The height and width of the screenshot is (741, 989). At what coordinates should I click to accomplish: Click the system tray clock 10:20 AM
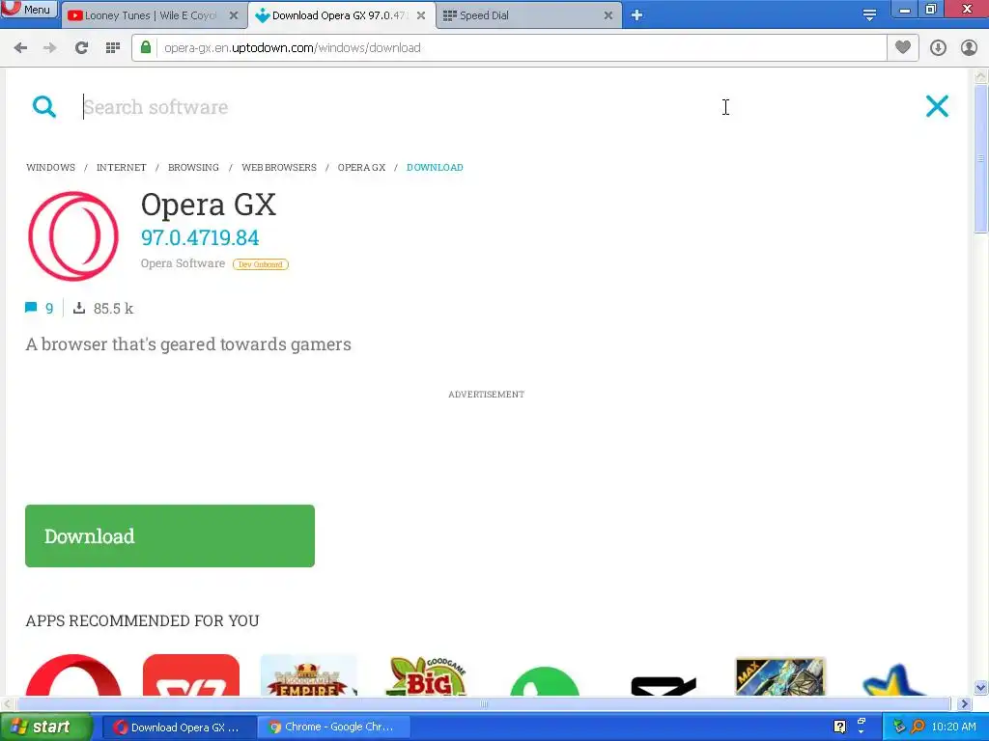(953, 727)
